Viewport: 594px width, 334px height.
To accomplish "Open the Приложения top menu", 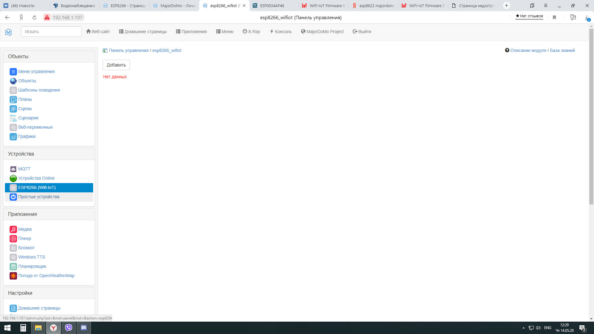I will pyautogui.click(x=191, y=32).
